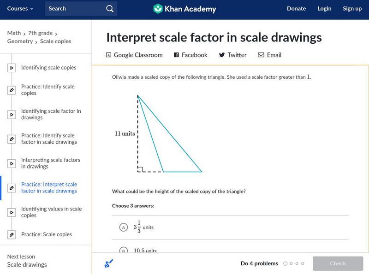
Task: Click the search magnifier icon
Action: pos(109,8)
